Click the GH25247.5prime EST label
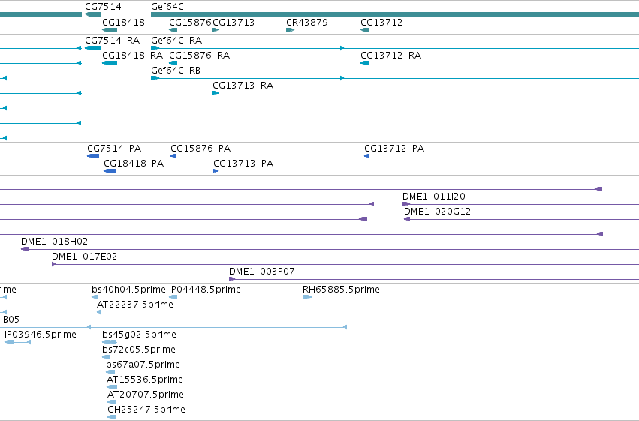 (x=146, y=410)
